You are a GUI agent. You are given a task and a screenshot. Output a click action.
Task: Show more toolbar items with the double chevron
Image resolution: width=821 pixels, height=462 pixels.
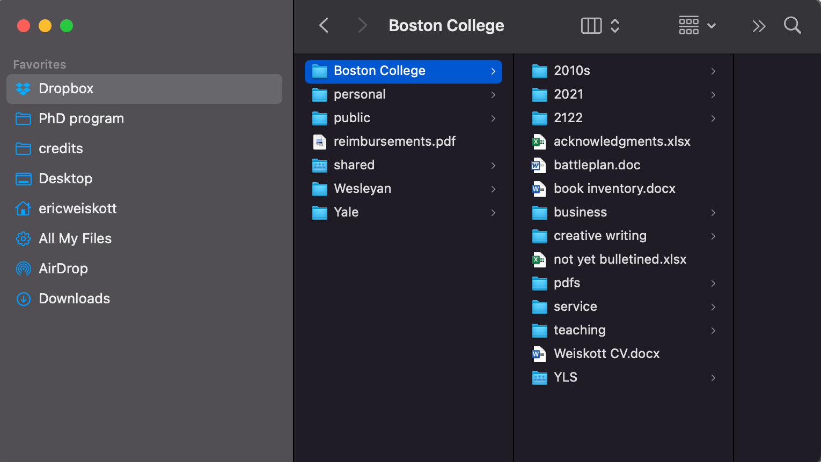pos(759,26)
